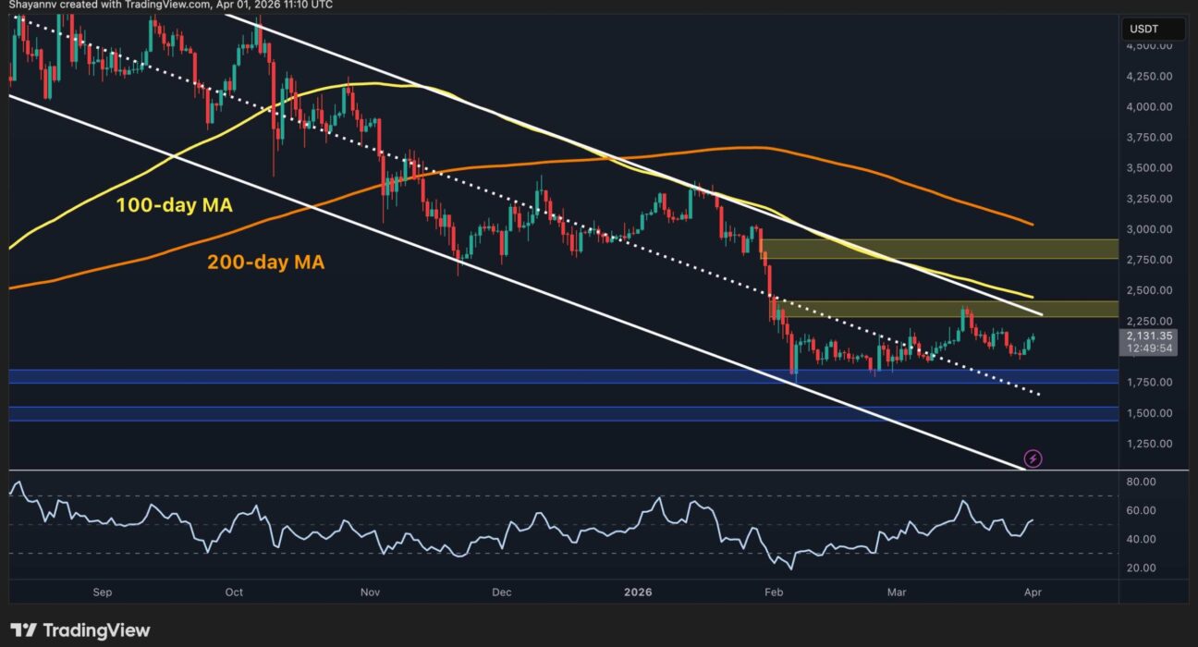Click the purple lightning bolt icon
The image size is (1198, 647).
coord(1033,458)
